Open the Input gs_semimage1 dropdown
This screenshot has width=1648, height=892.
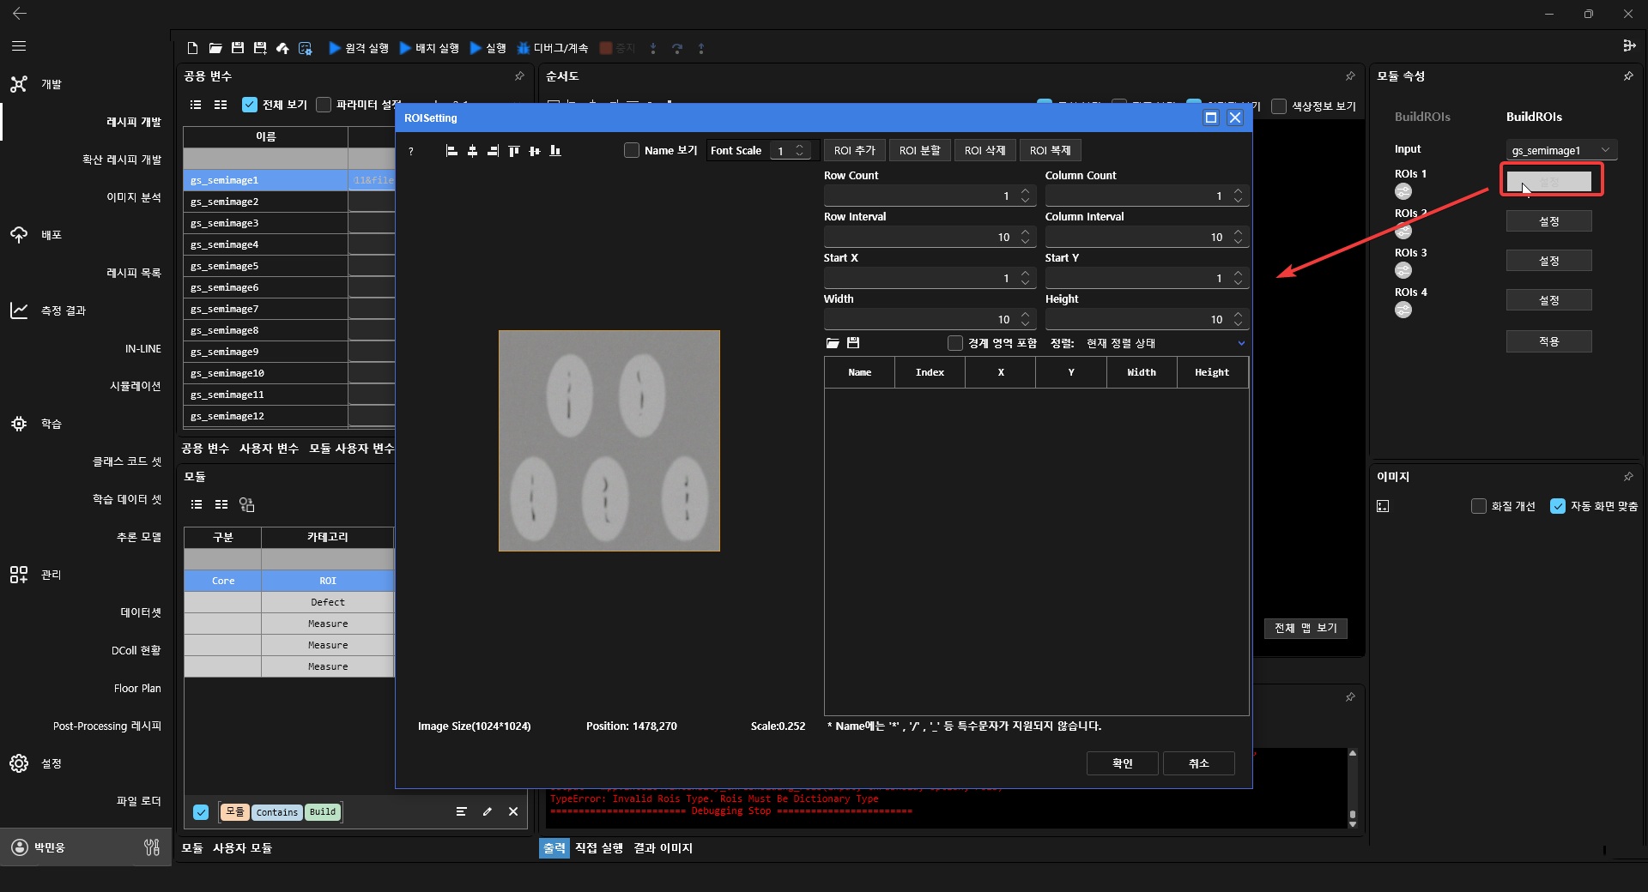coord(1560,150)
